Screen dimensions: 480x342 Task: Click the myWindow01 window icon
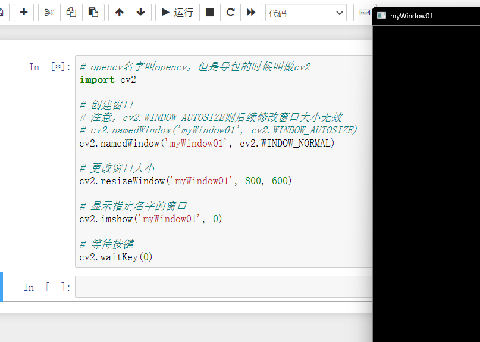pyautogui.click(x=381, y=15)
